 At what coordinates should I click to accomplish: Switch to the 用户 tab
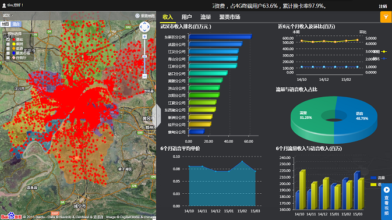(x=186, y=17)
